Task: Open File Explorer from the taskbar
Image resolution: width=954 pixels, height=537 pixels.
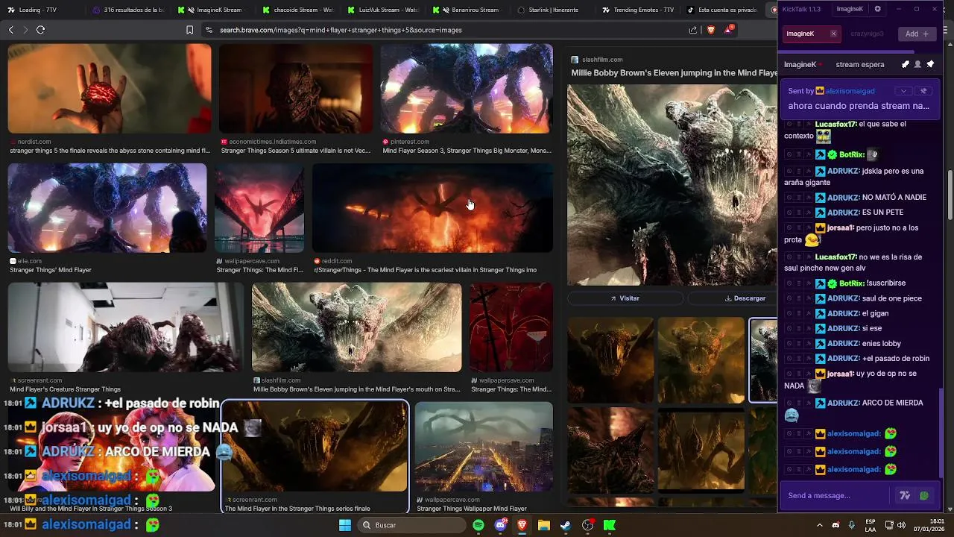Action: tap(544, 525)
